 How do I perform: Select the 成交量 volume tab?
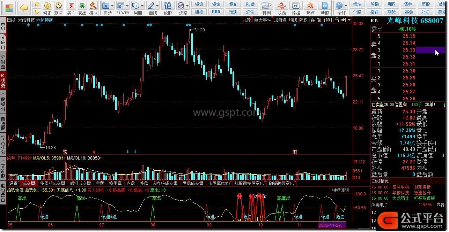pyautogui.click(x=29, y=183)
